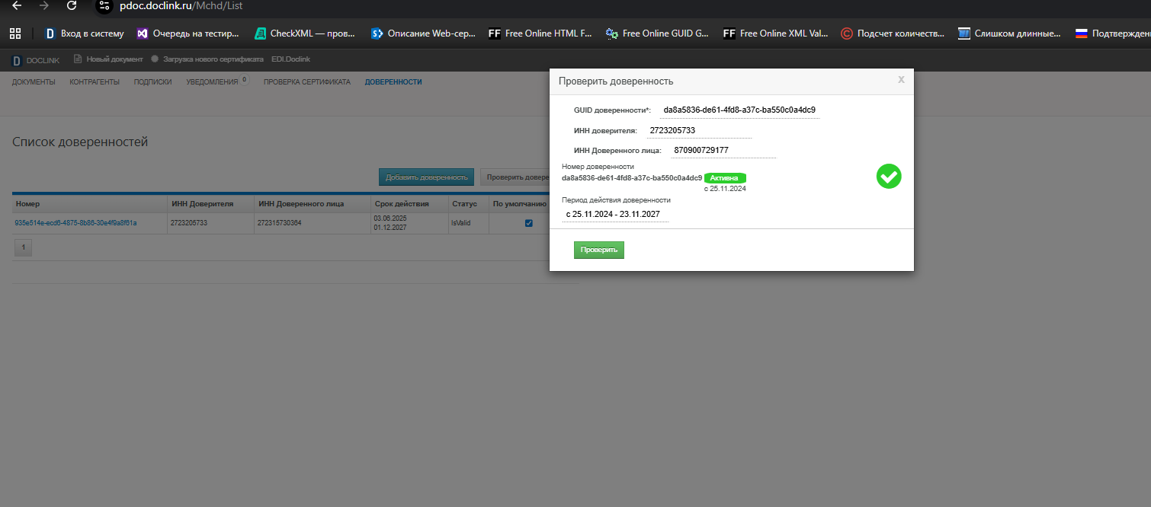Screen dimensions: 1151x507
Task: Click the browser forward arrow
Action: 43,5
